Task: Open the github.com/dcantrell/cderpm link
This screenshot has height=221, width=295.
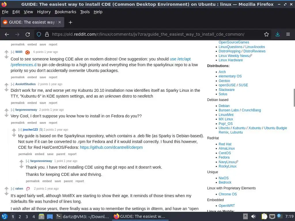Action: pyautogui.click(x=111, y=148)
